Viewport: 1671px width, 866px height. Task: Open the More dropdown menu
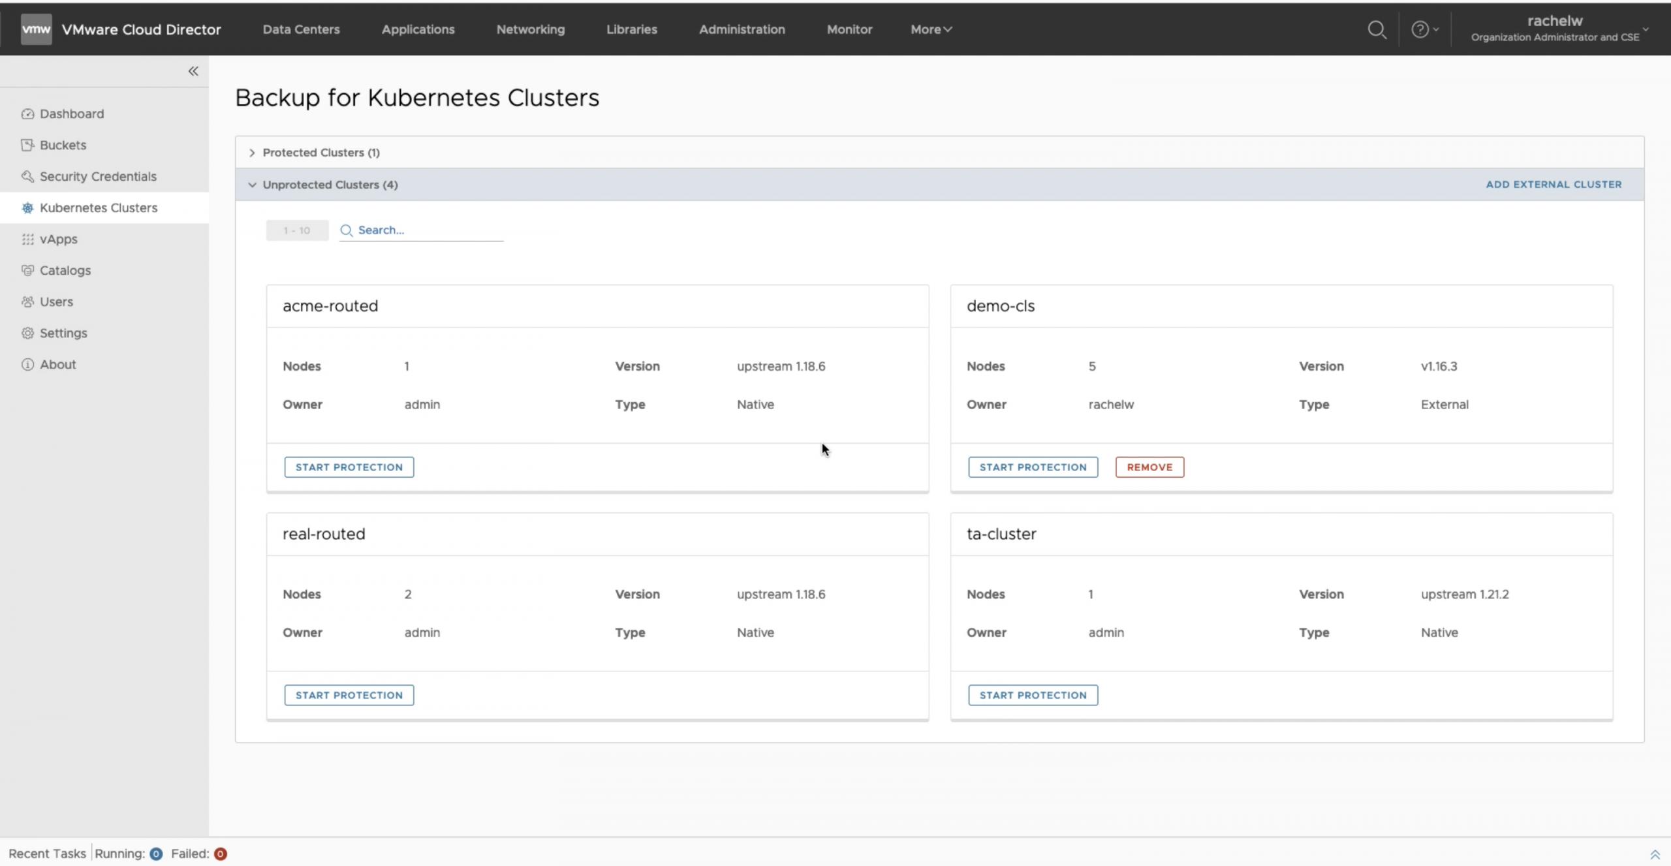click(931, 29)
